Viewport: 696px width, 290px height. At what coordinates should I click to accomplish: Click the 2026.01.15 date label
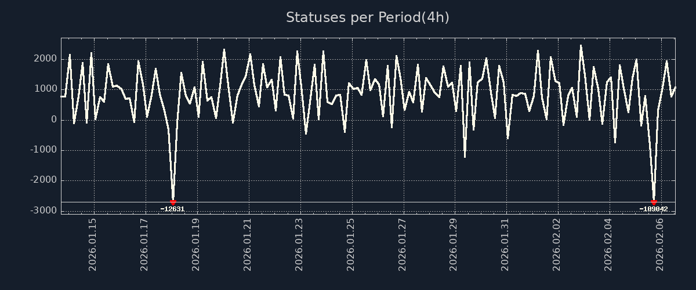point(93,245)
